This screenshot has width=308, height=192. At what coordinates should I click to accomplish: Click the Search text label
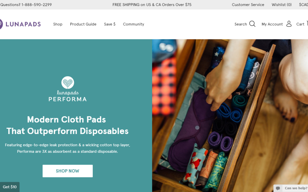[241, 24]
